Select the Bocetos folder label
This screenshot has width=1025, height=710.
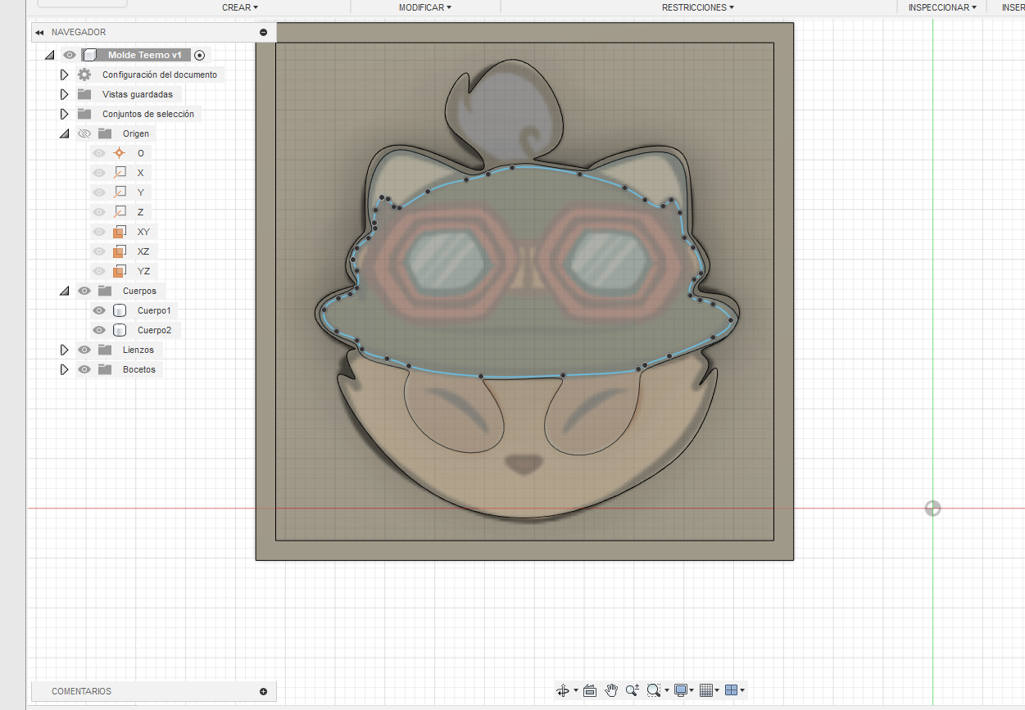(138, 369)
